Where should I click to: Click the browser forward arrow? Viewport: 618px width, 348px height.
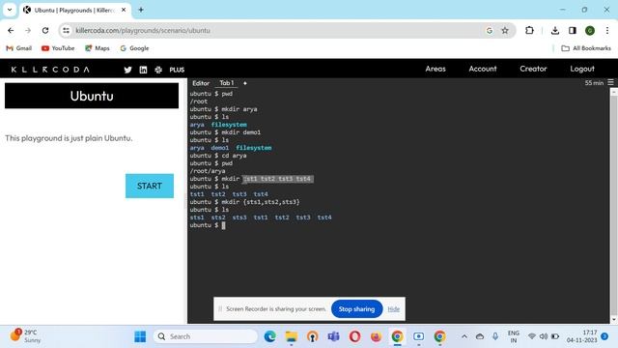28,30
